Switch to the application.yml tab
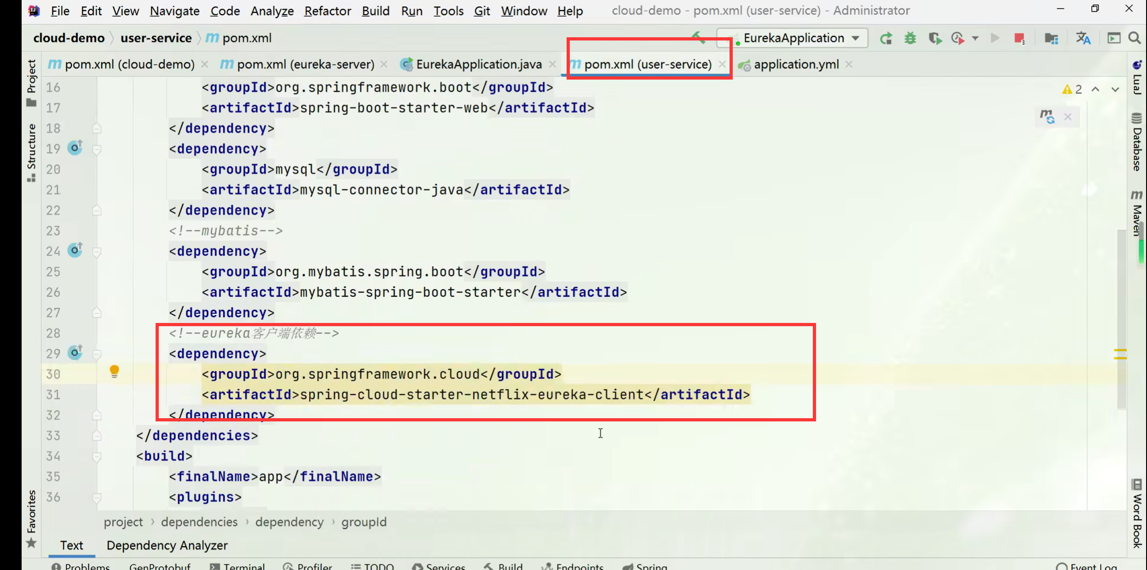Viewport: 1147px width, 570px height. coord(796,64)
